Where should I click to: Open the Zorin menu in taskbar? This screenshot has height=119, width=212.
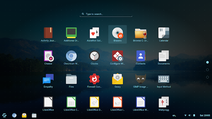click(4, 115)
